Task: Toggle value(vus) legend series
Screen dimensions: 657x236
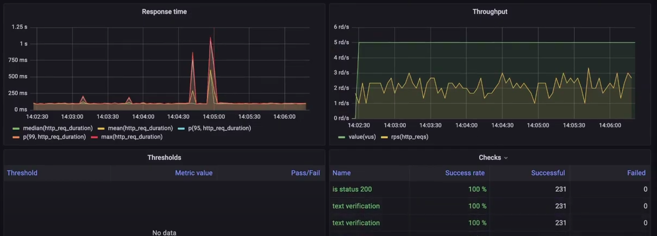Action: tap(362, 137)
